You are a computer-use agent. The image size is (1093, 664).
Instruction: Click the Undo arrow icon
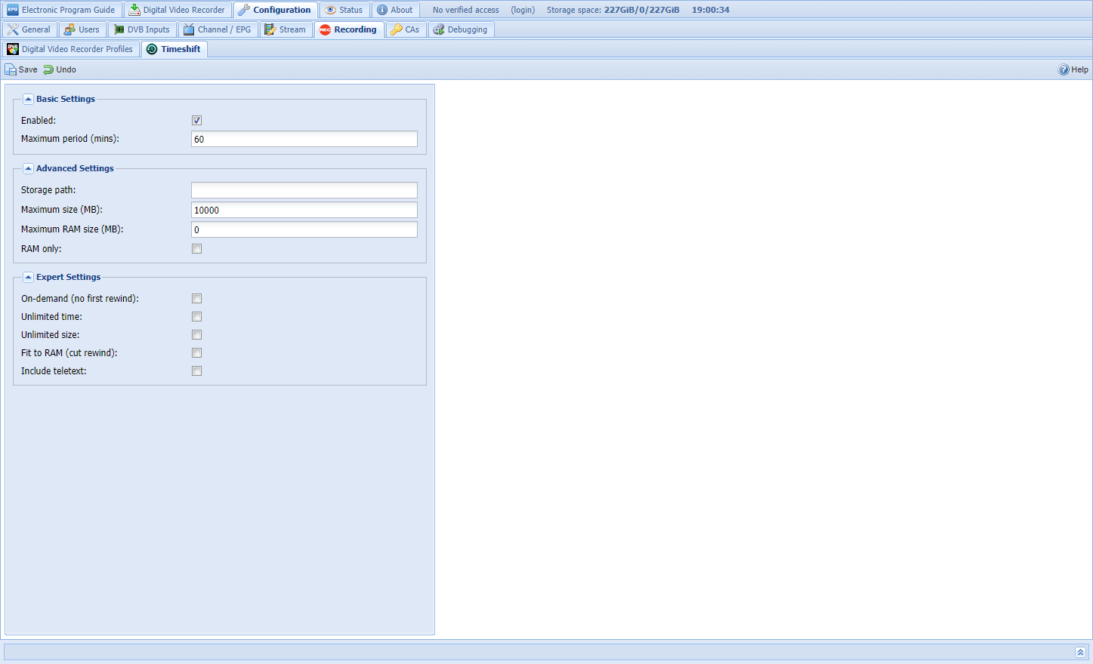point(48,69)
